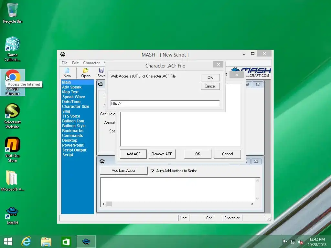
Task: Select the MASH taskbar button
Action: [x=86, y=242]
